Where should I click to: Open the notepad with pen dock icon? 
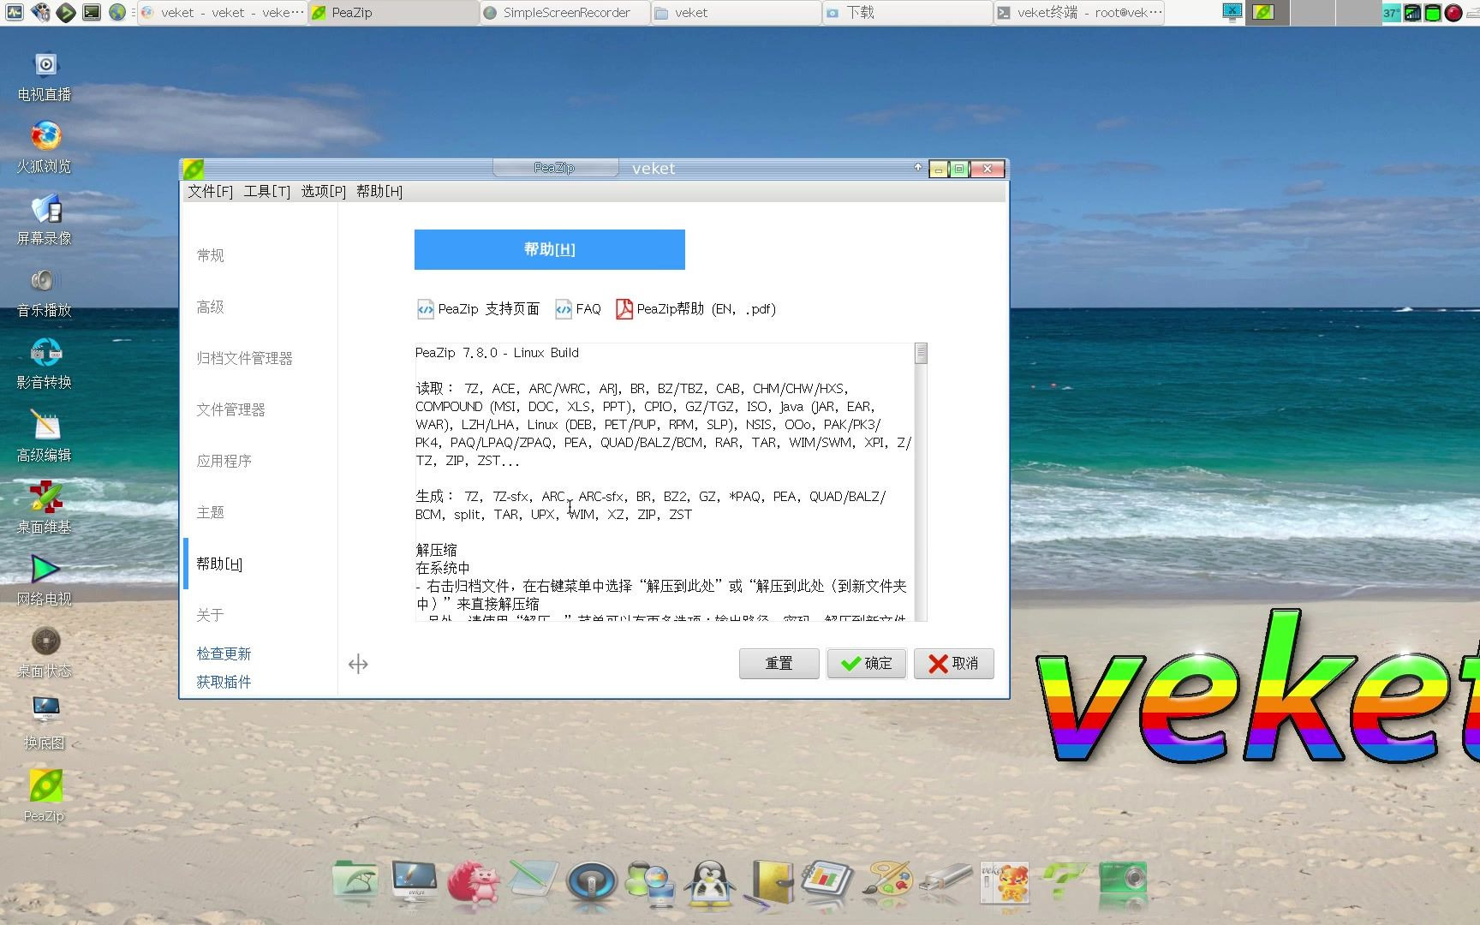tap(533, 881)
